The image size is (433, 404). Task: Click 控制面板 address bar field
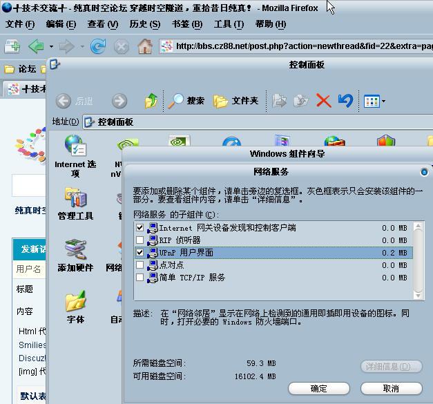(258, 122)
